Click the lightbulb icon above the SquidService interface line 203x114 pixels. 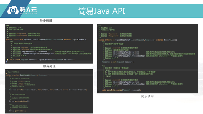(7, 74)
